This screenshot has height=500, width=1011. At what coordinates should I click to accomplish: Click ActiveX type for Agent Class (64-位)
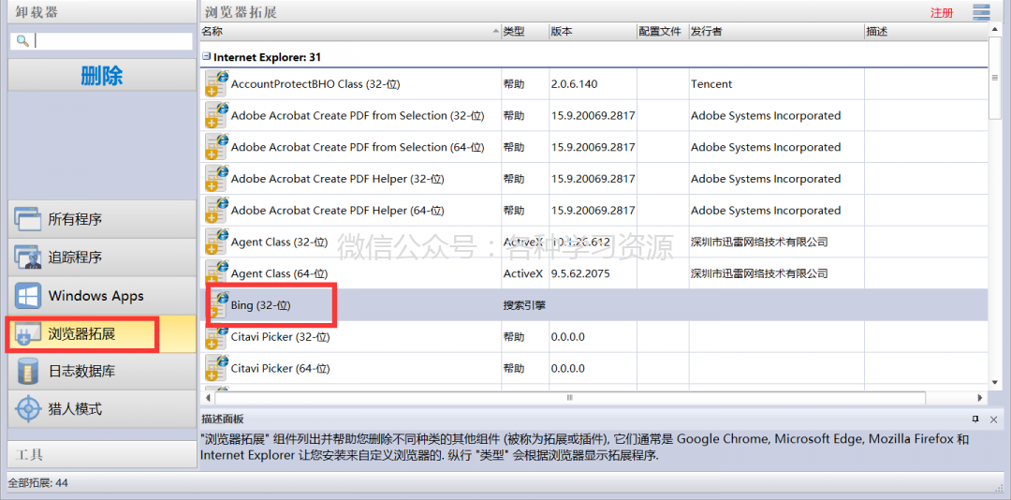(x=523, y=274)
